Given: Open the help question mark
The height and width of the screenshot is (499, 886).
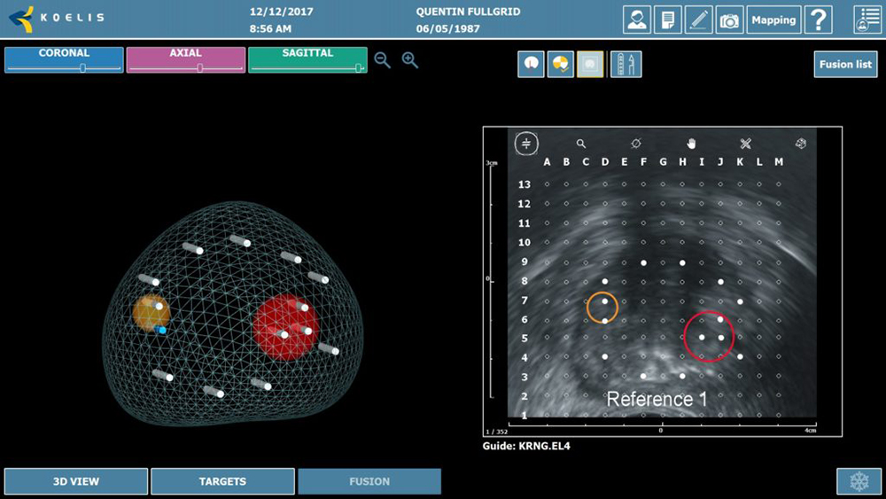Looking at the screenshot, I should [x=818, y=19].
